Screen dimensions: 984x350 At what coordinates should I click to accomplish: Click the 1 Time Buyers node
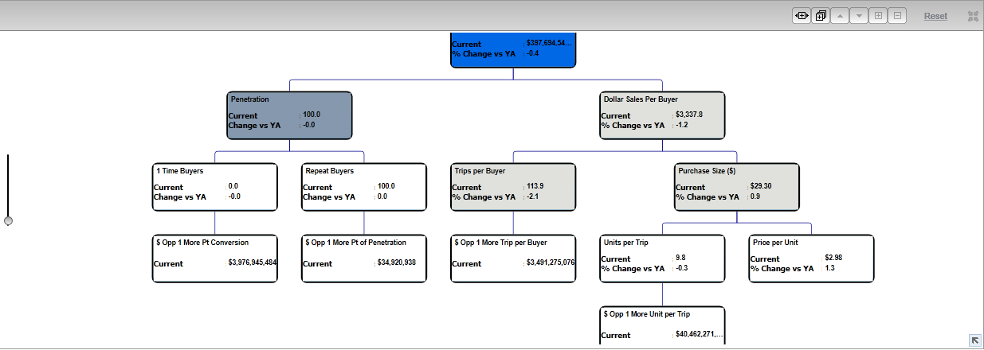point(214,187)
